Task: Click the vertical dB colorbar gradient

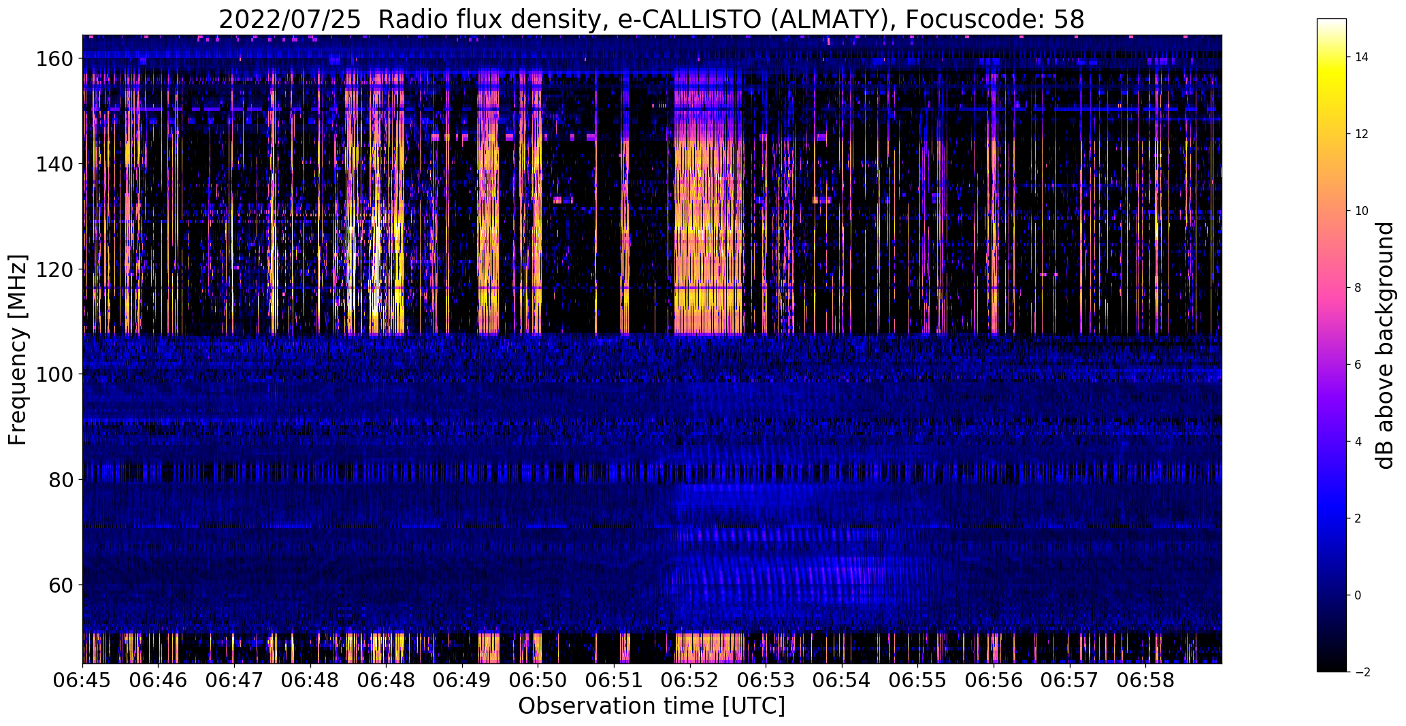Action: click(x=1332, y=345)
